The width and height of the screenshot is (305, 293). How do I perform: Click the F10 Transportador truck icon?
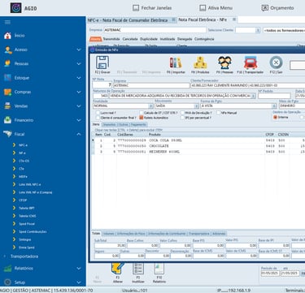(x=251, y=62)
